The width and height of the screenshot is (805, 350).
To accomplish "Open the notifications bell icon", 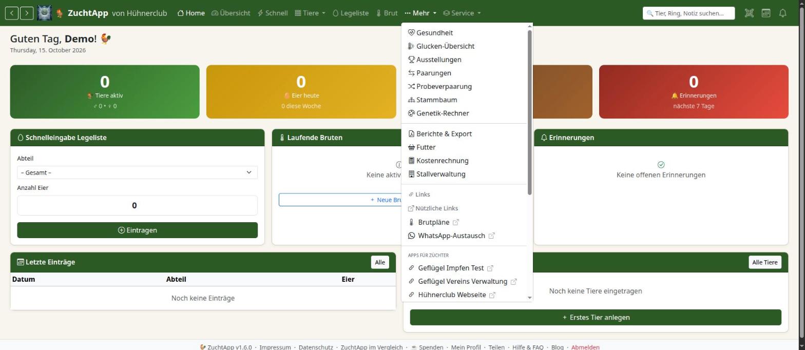I will (x=782, y=13).
